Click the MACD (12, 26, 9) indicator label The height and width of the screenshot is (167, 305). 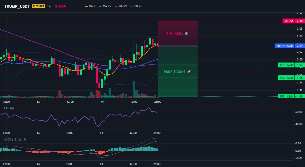pos(15,139)
